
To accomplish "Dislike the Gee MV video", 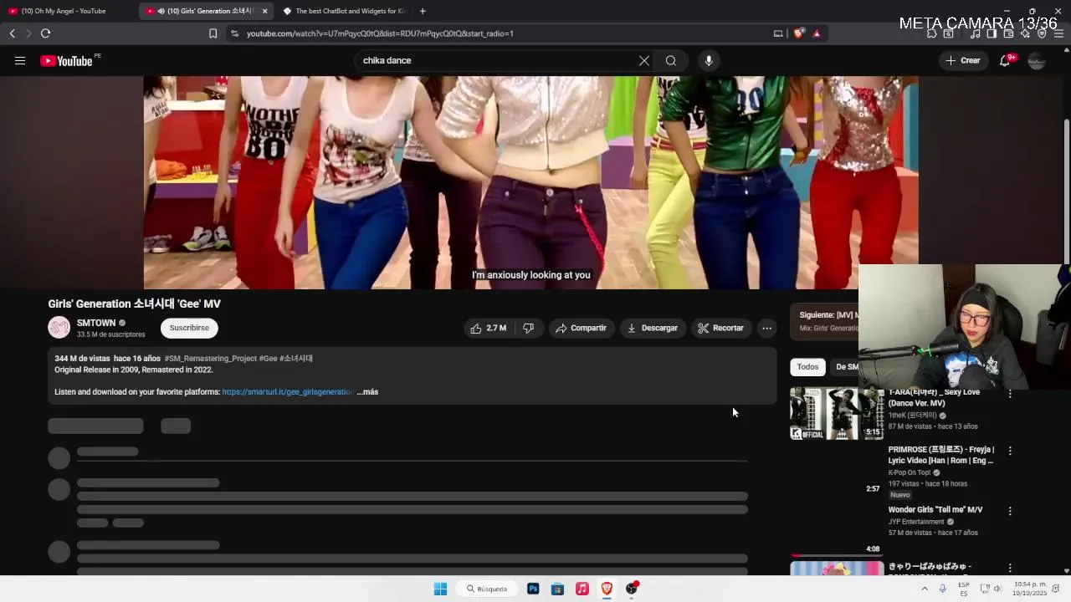I will pos(528,328).
